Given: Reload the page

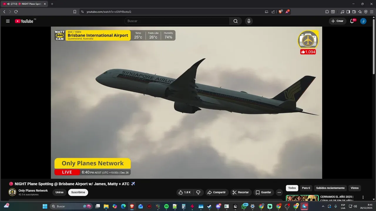Looking at the screenshot, I should [x=16, y=12].
